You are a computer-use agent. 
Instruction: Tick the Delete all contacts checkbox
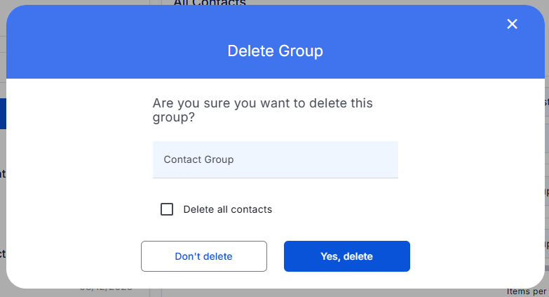coord(167,209)
